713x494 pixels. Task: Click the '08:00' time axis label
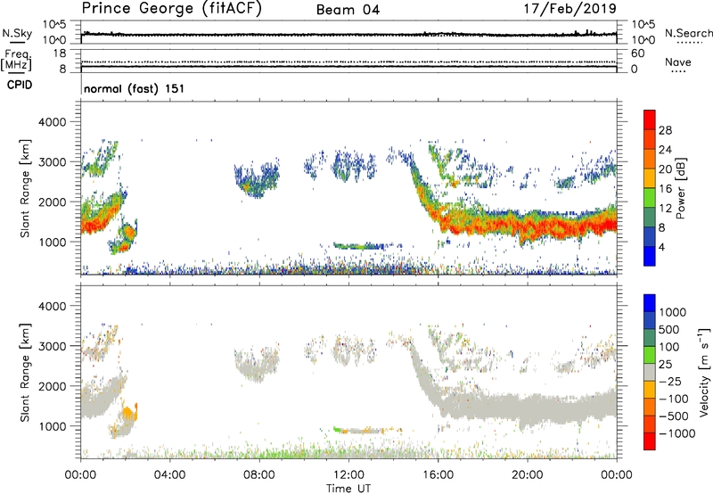(x=259, y=475)
